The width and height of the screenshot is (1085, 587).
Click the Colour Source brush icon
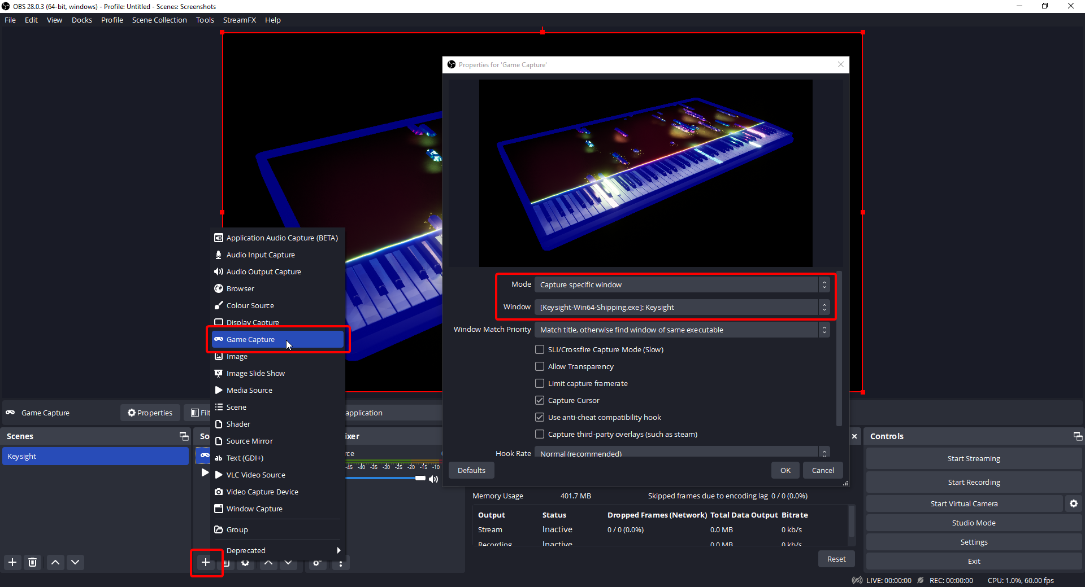pos(219,305)
